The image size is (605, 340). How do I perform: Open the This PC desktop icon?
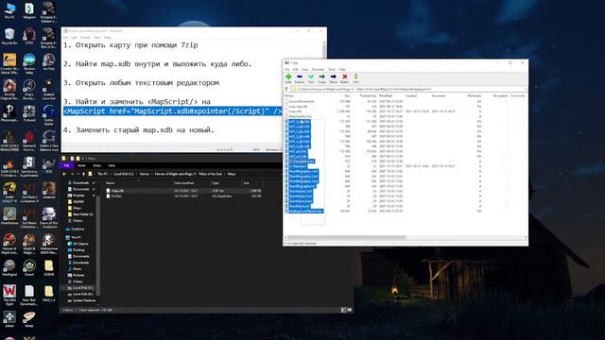pos(9,10)
